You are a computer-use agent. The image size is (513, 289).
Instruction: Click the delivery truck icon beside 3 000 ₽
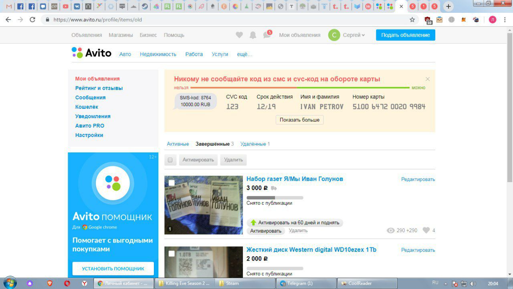[274, 188]
